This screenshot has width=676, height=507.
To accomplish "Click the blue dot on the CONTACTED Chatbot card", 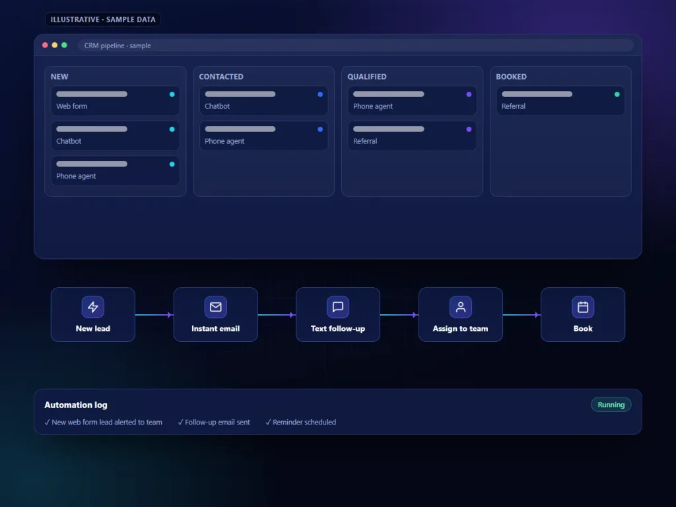I will tap(320, 94).
